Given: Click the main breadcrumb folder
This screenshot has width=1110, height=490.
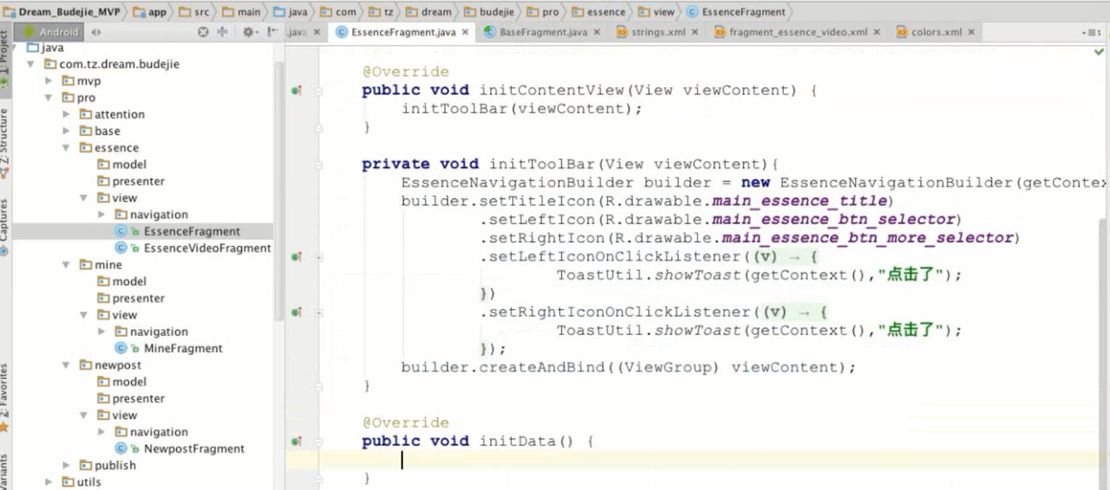Looking at the screenshot, I should [x=242, y=12].
